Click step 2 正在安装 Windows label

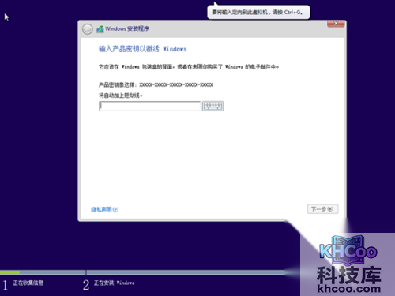pyautogui.click(x=115, y=283)
